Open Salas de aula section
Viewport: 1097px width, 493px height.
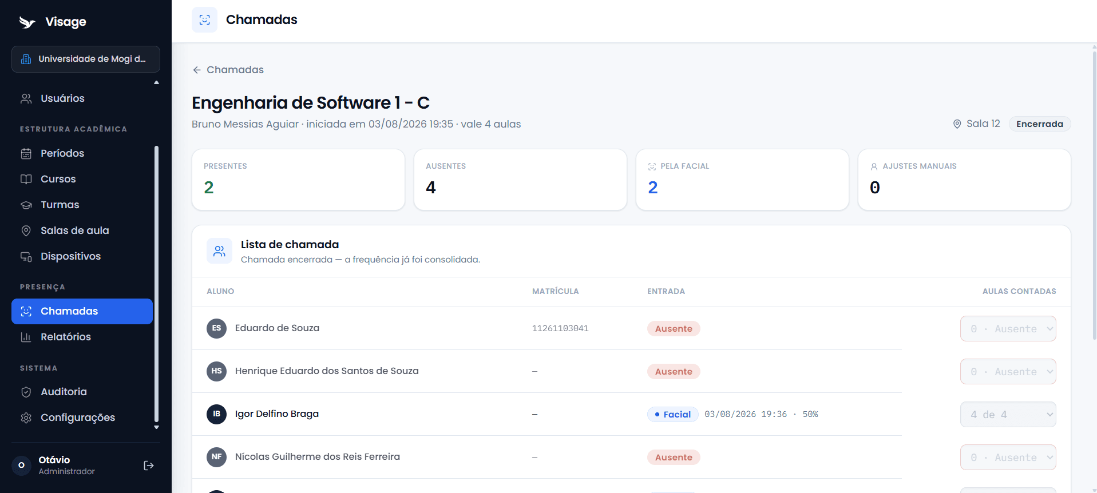(x=82, y=230)
